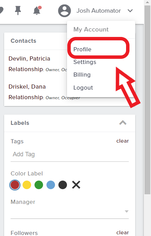Open the Manager dropdown
151x236 pixels.
[x=70, y=211]
